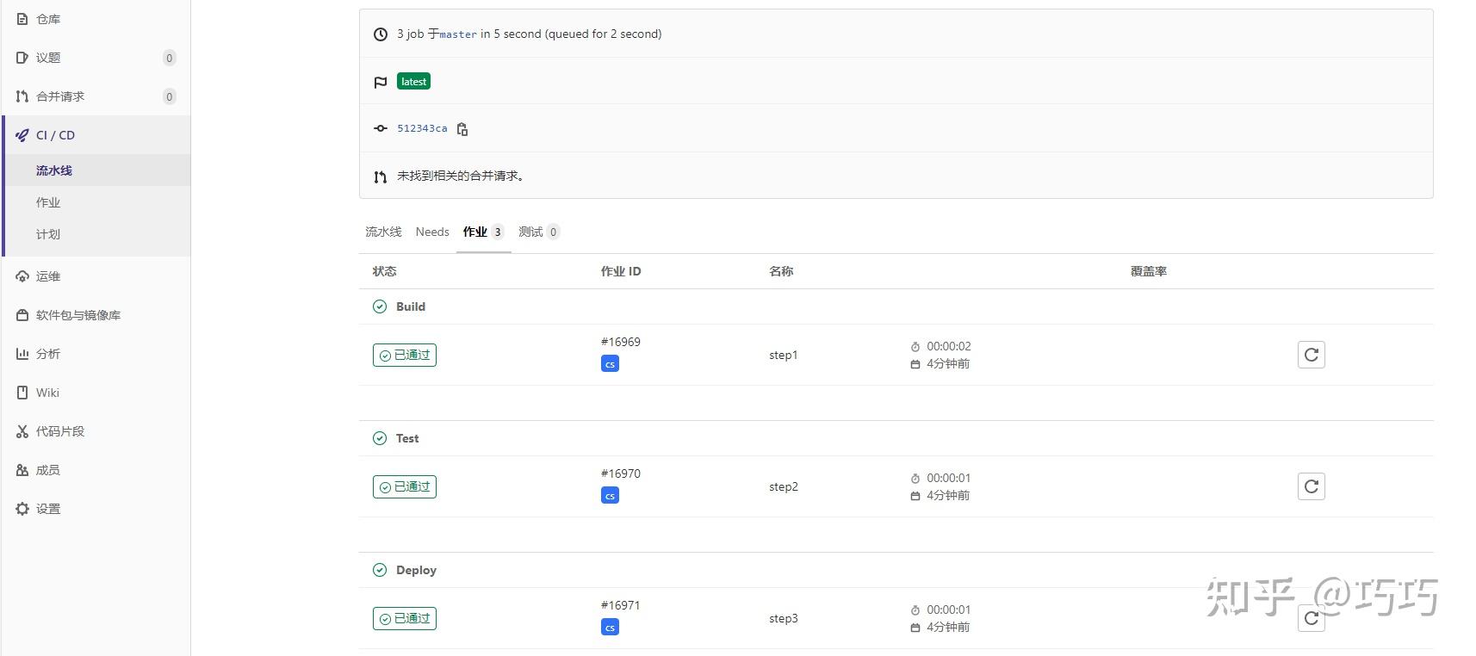Switch to the 流水线 tab
This screenshot has height=656, width=1476.
tap(383, 232)
